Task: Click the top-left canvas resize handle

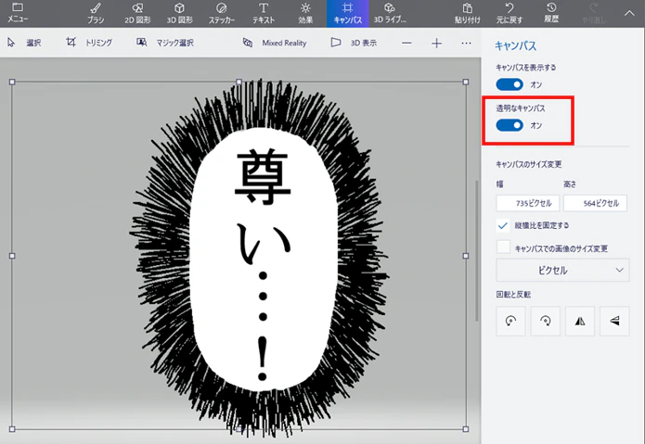Action: [12, 82]
